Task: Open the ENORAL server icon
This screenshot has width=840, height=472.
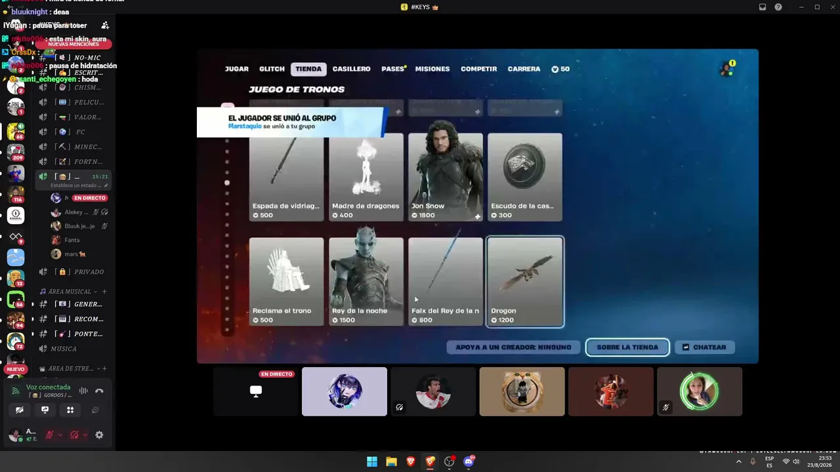Action: (16, 216)
